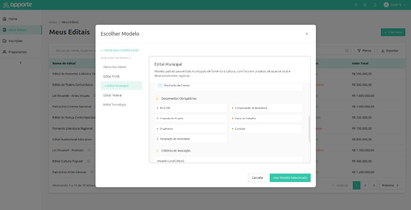Collapse the sidebar with the chevron arrow
This screenshot has width=411, height=210.
(x=21, y=63)
